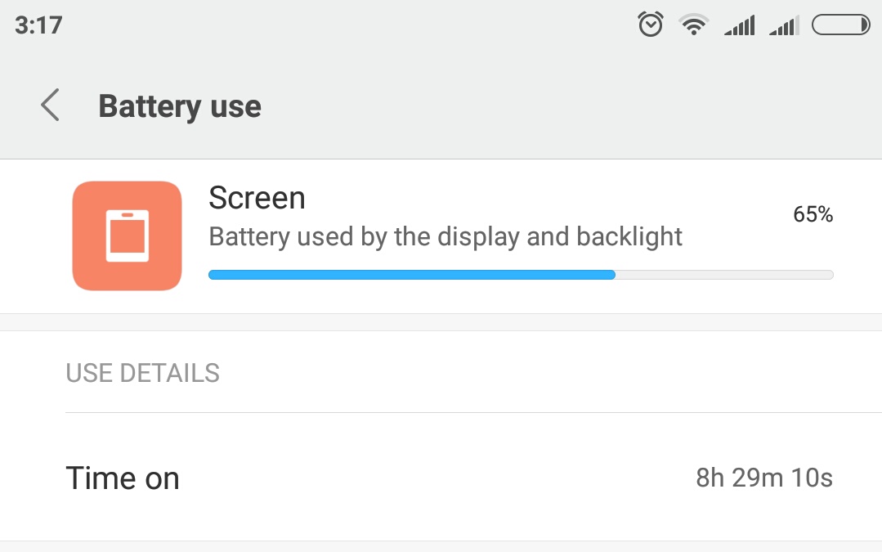This screenshot has height=552, width=882.
Task: Tap the 3:17 clock in status bar
Action: tap(38, 25)
